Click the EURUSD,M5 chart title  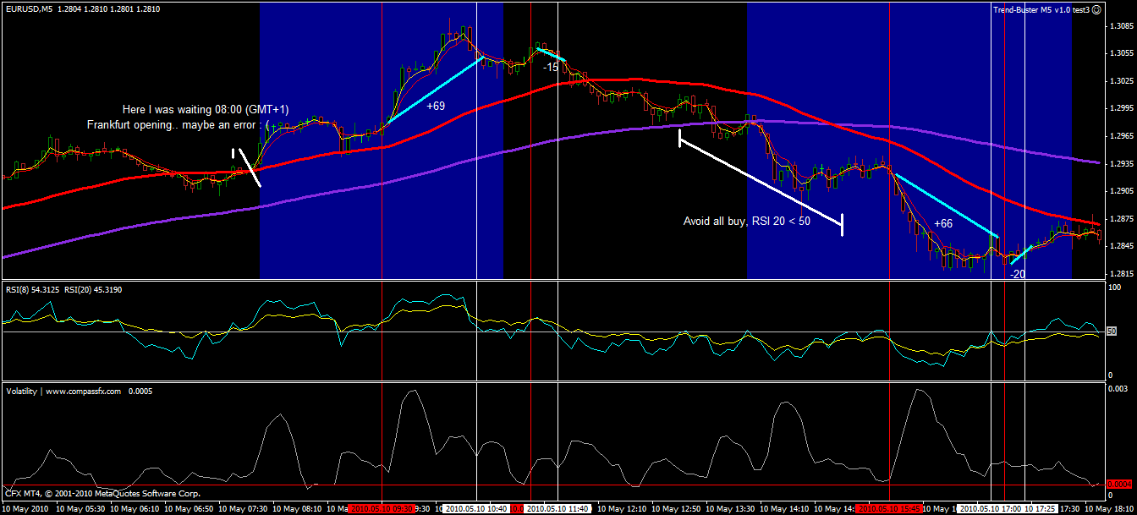tap(29, 9)
